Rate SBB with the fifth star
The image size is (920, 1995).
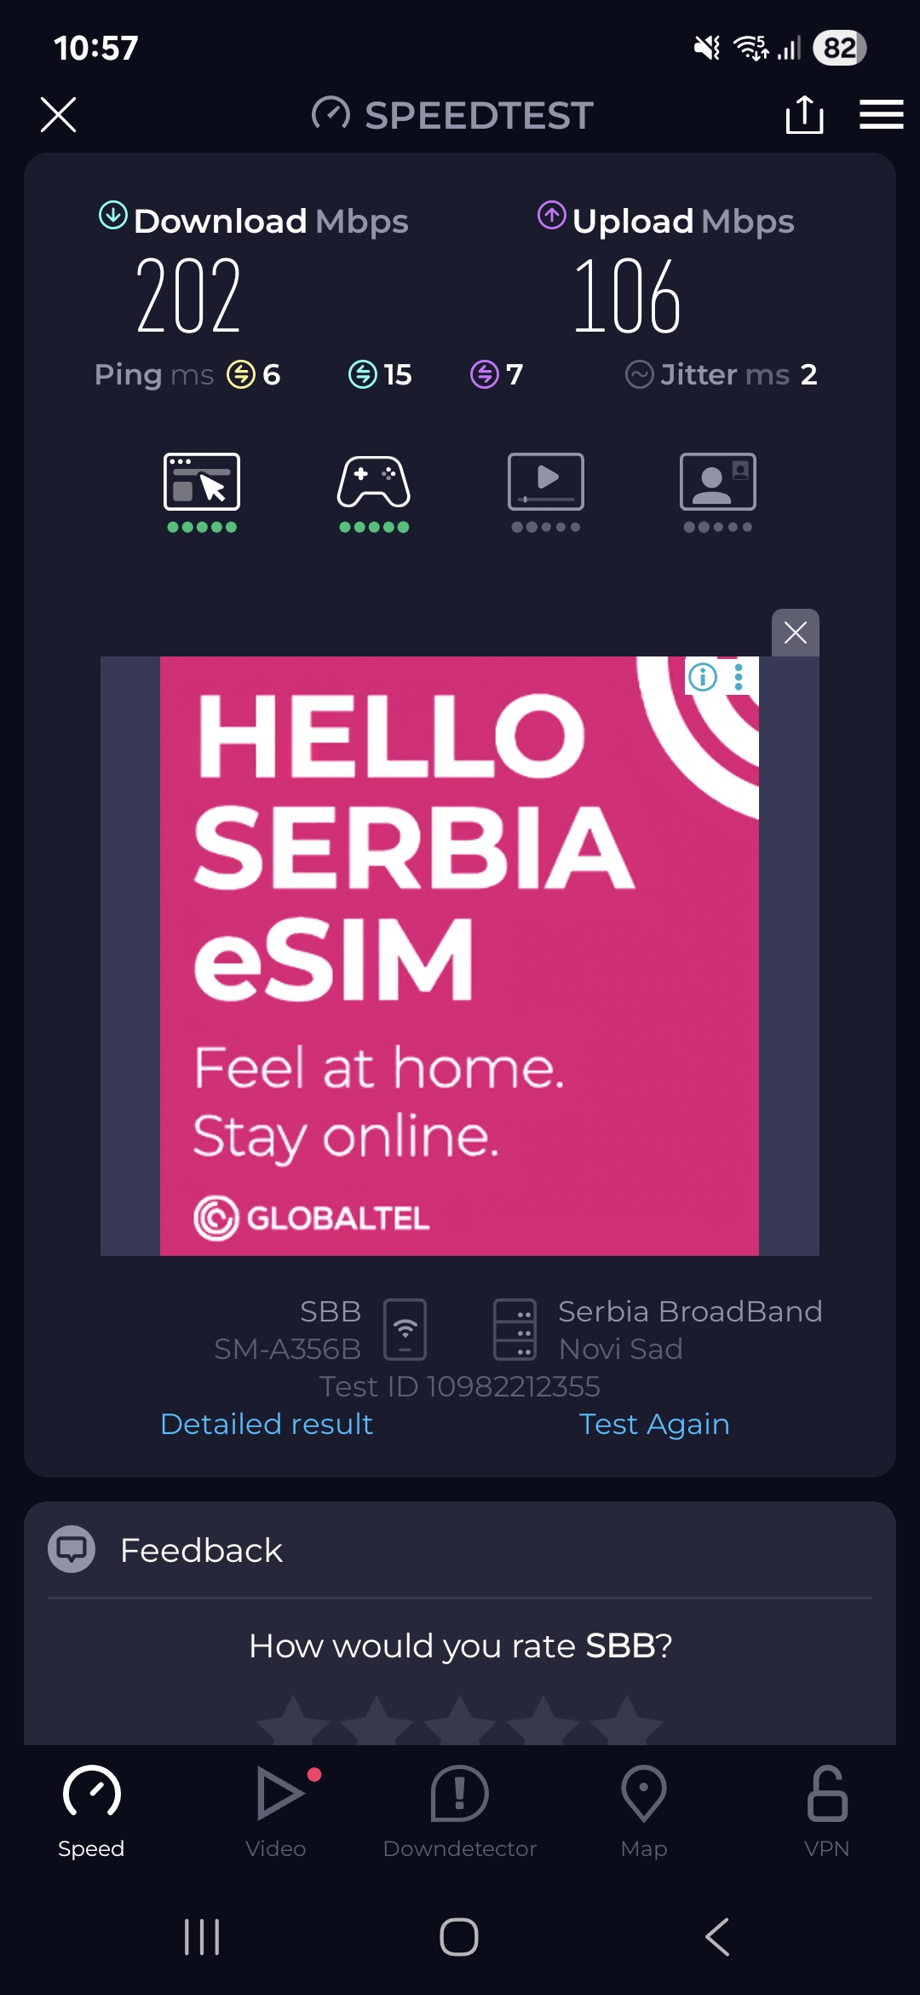tap(626, 1720)
